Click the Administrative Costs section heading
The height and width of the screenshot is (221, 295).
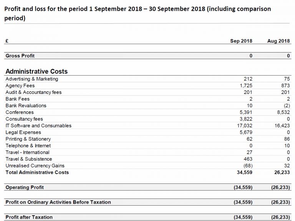click(36, 71)
